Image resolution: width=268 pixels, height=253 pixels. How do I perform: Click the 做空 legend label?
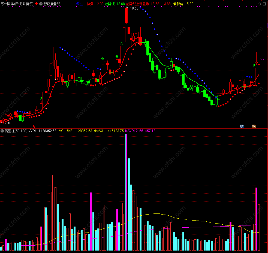coord(81,4)
